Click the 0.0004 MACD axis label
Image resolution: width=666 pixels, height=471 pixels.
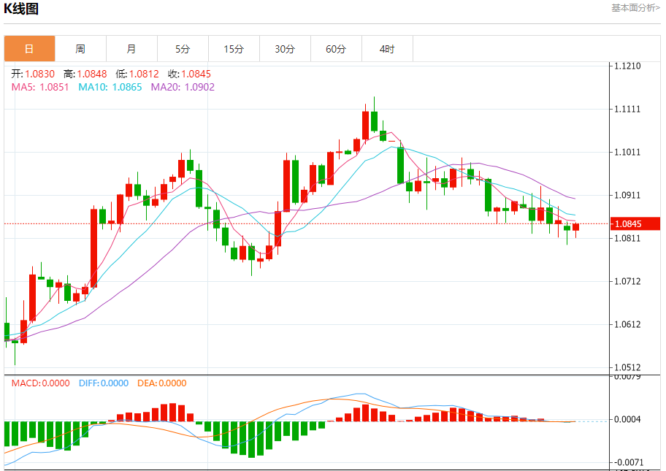tap(627, 420)
